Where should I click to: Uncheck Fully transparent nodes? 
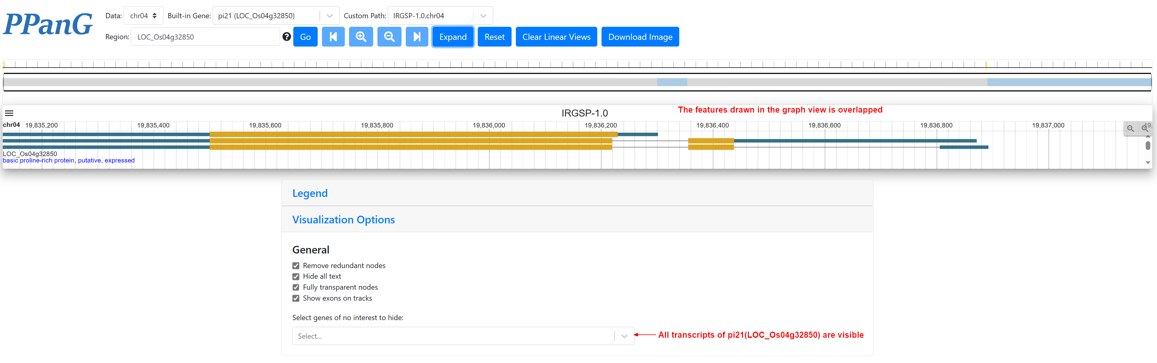coord(295,287)
